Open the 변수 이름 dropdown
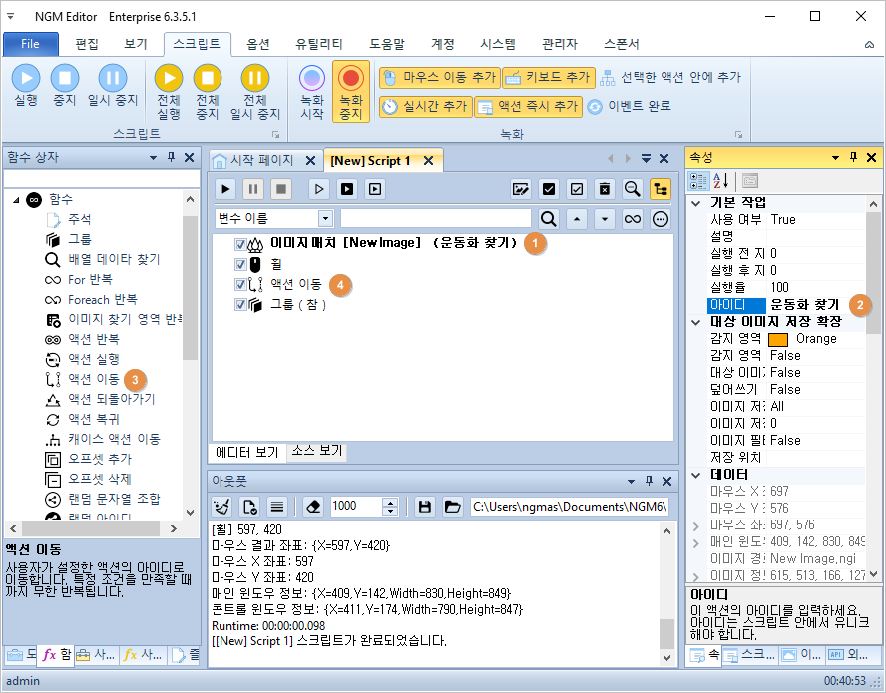The width and height of the screenshot is (886, 693). (325, 219)
